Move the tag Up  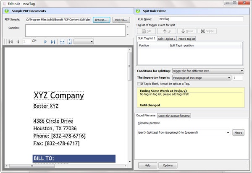click(x=167, y=31)
